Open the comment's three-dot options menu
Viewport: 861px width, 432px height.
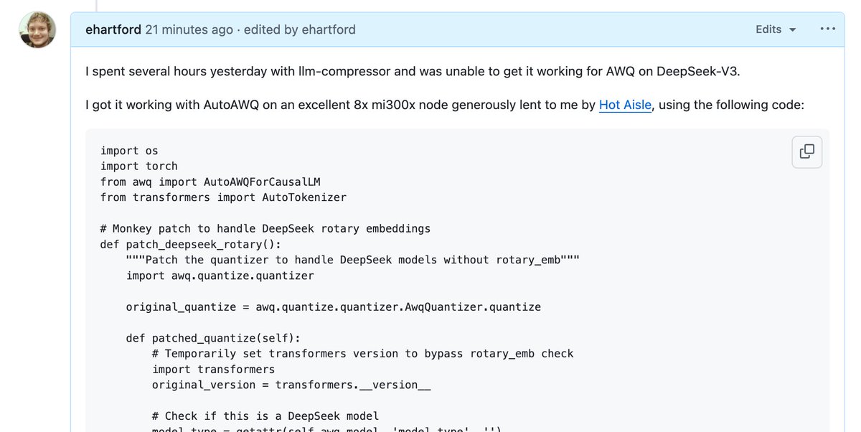[x=827, y=29]
